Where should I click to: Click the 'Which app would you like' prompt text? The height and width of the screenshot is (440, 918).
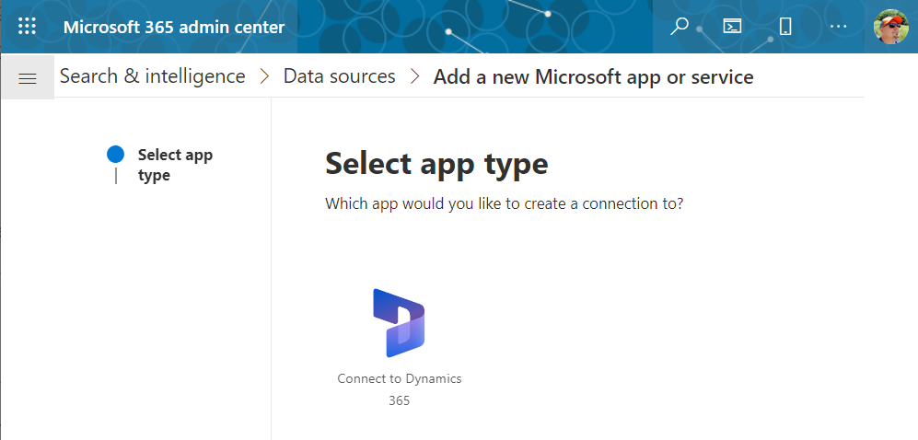504,204
